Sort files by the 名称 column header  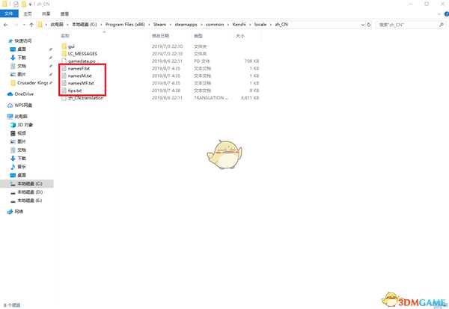pos(66,35)
